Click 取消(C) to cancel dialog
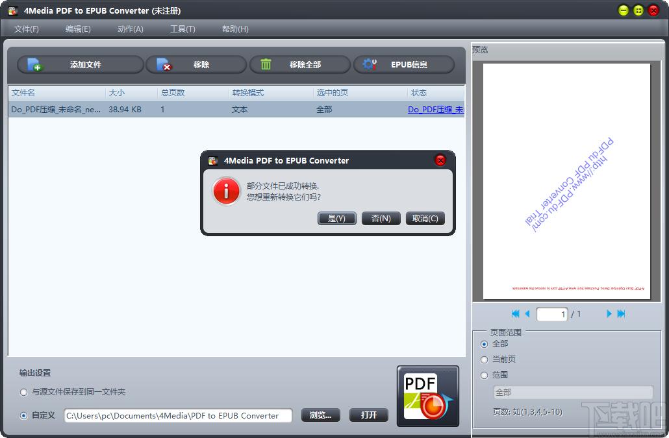 click(425, 218)
